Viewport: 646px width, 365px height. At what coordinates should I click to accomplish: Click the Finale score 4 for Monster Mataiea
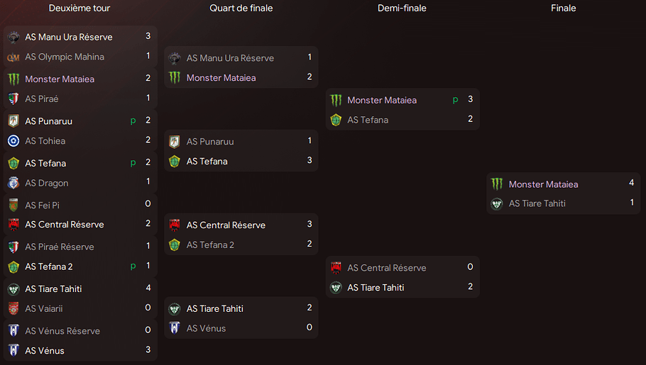631,183
